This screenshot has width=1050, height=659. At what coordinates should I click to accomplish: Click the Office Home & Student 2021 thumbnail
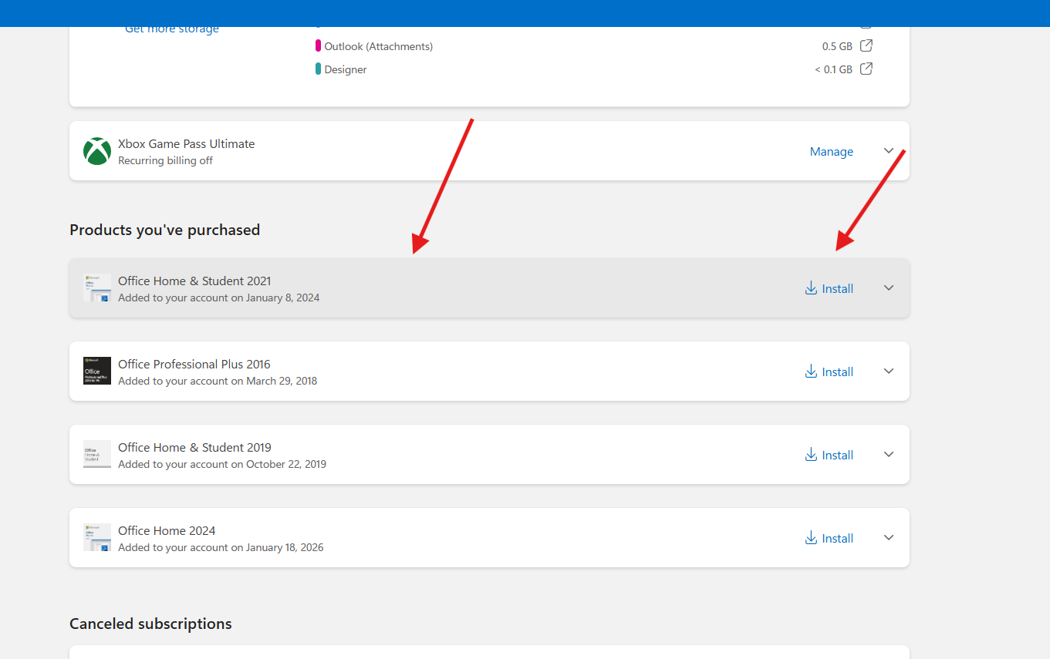[97, 287]
